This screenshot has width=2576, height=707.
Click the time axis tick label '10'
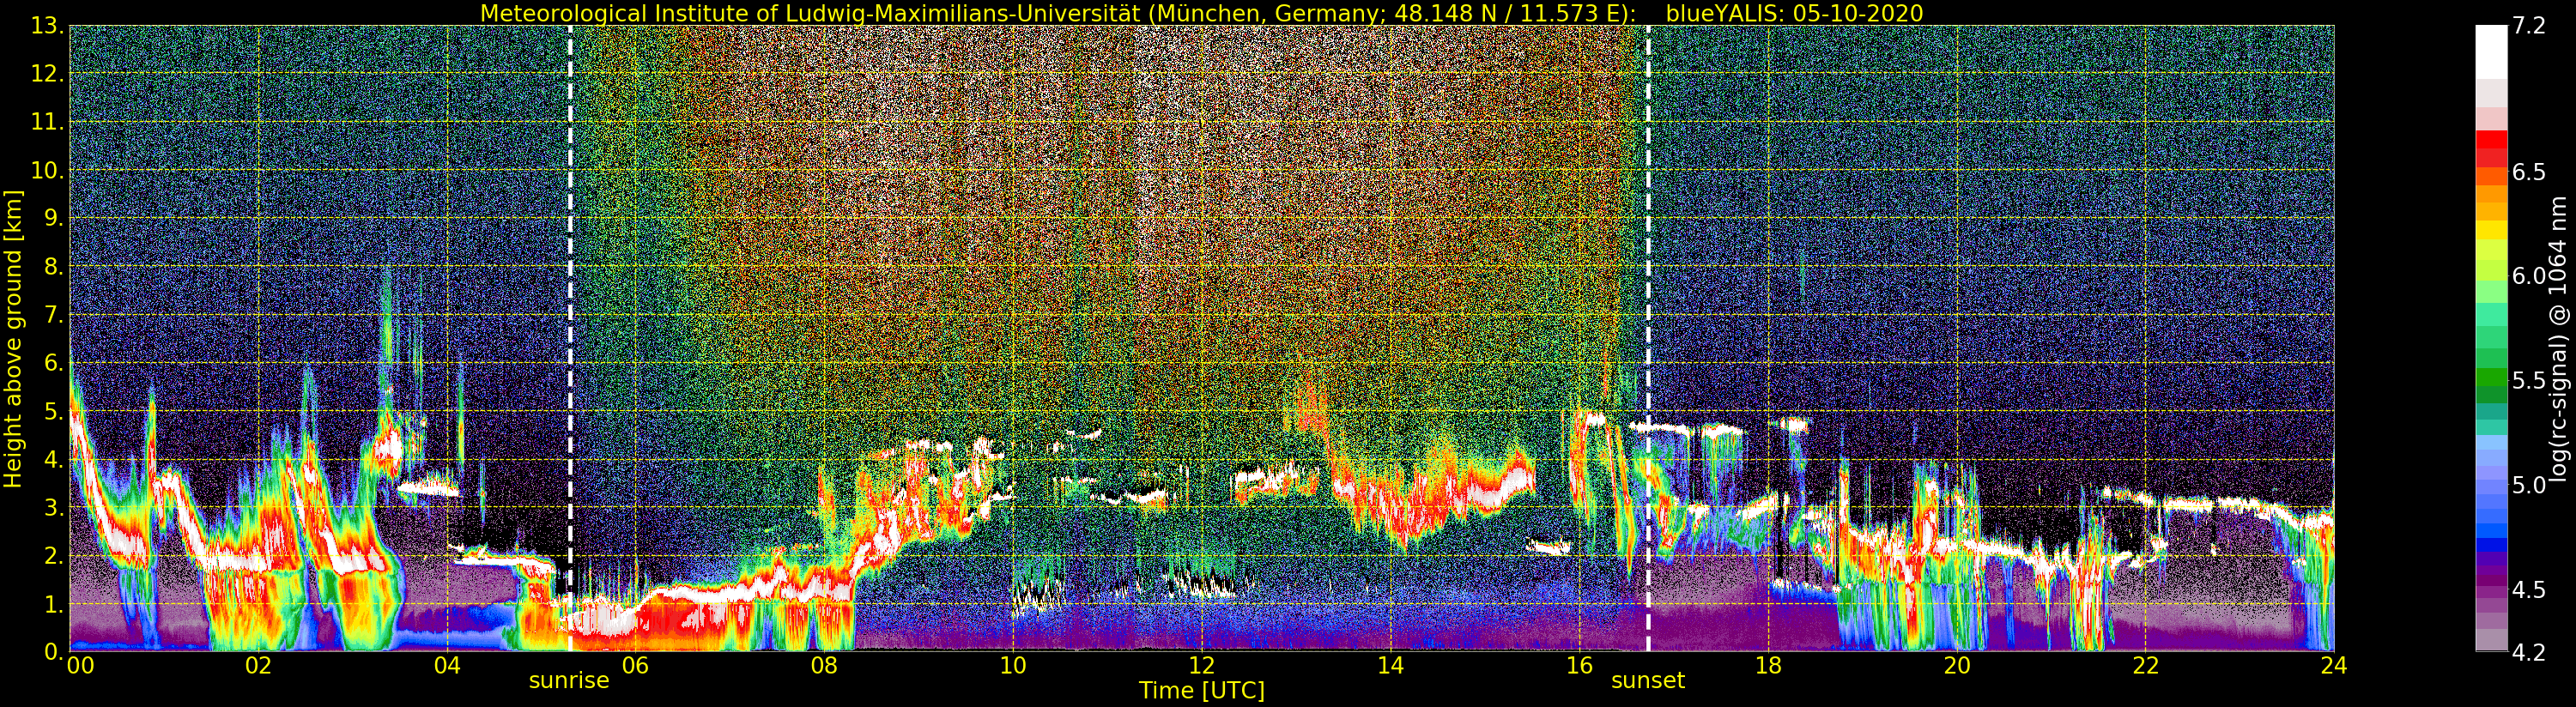(x=1013, y=666)
